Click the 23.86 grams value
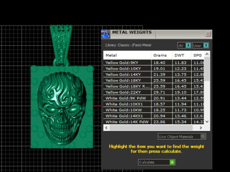This screenshot has height=172, width=230. point(159,122)
